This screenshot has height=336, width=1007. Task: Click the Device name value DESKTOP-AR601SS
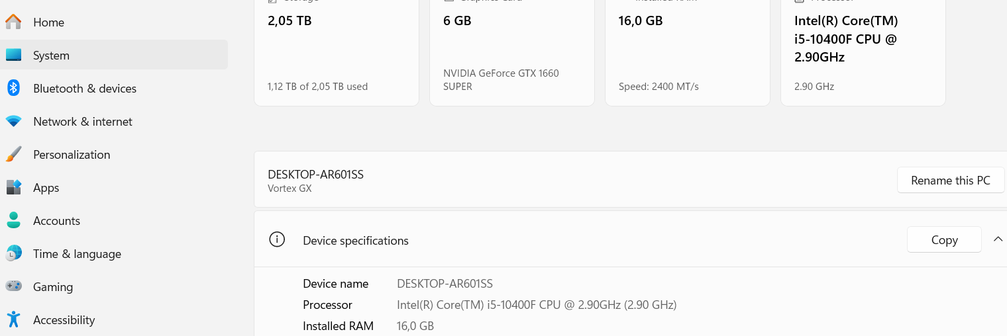point(445,284)
